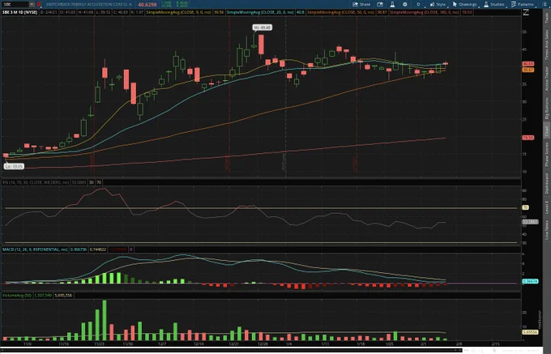This screenshot has width=551, height=354.
Task: Click the flask icon in top toolbar
Action: coord(392,4)
